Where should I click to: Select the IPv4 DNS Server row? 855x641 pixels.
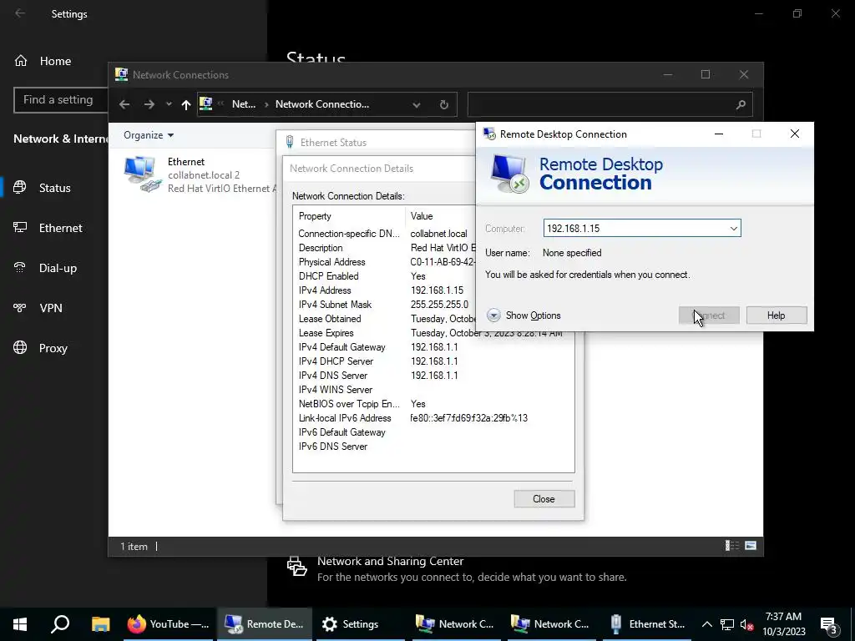click(x=433, y=376)
